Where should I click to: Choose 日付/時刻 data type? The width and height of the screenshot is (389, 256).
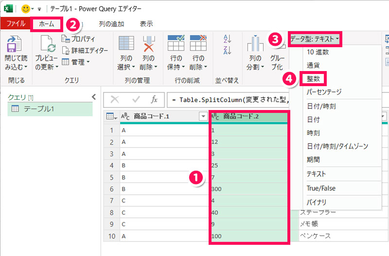[x=321, y=106]
